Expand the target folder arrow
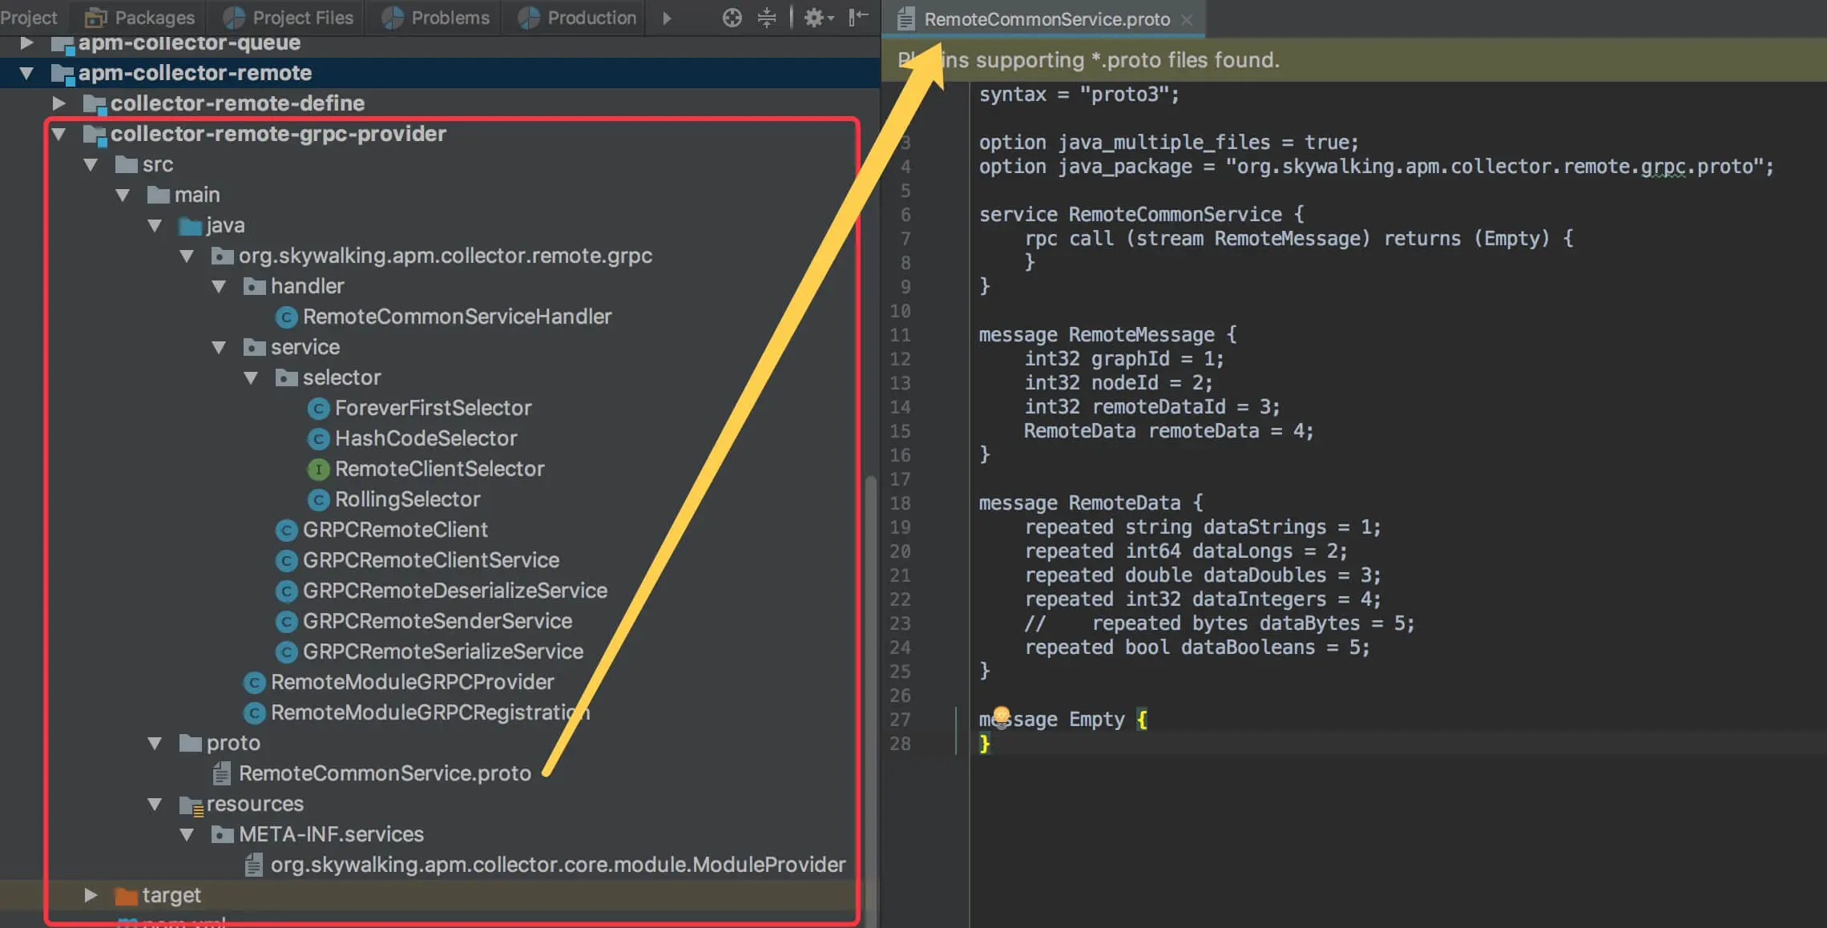This screenshot has height=928, width=1827. pos(91,895)
